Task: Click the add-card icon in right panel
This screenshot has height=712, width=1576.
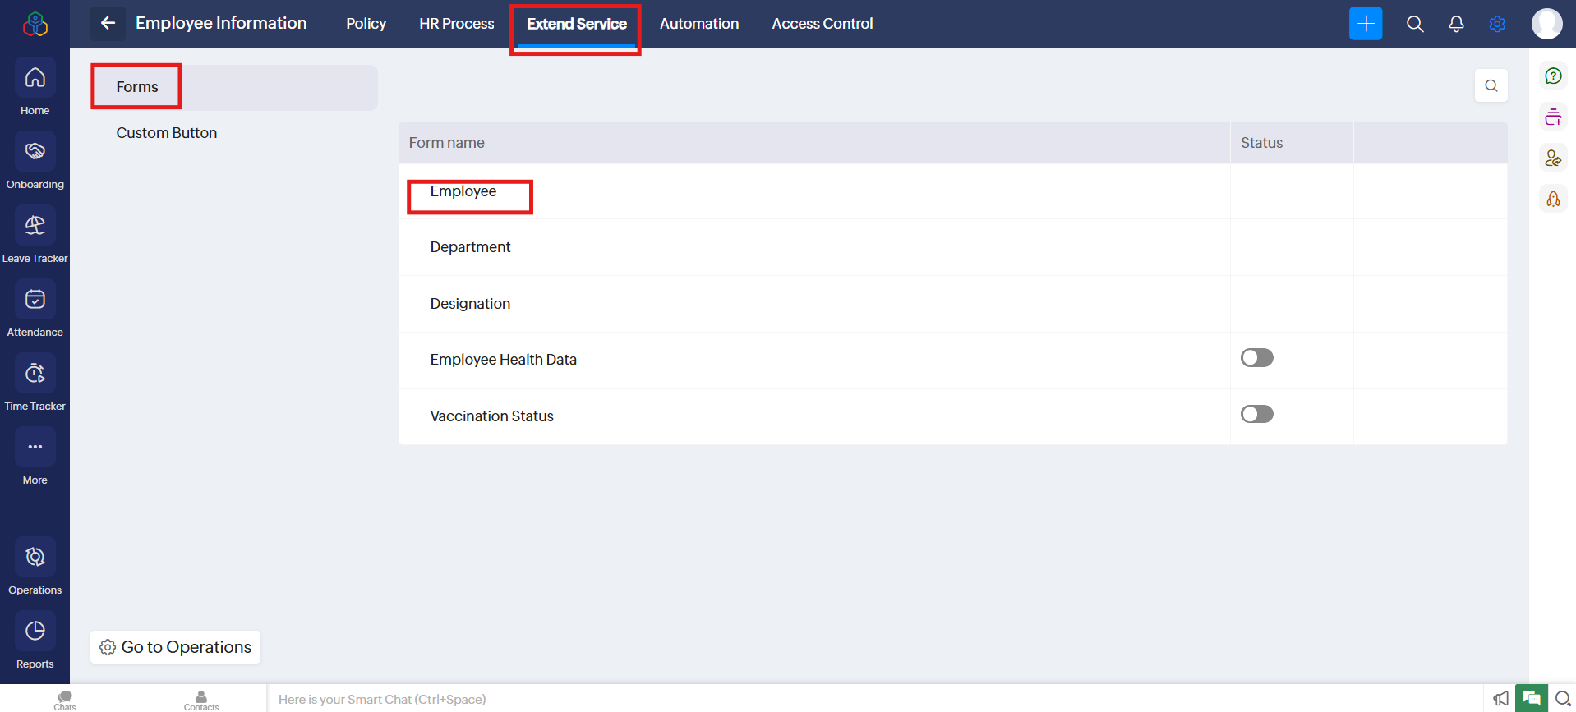Action: [1553, 117]
